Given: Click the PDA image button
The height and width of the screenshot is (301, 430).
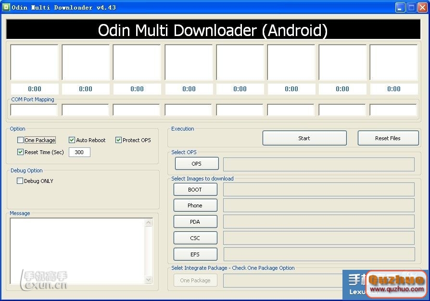Looking at the screenshot, I should click(195, 222).
